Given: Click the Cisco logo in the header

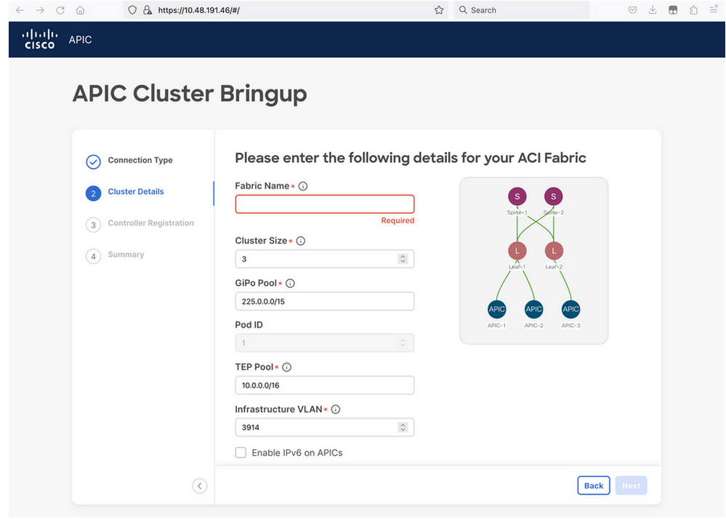Looking at the screenshot, I should (x=40, y=39).
